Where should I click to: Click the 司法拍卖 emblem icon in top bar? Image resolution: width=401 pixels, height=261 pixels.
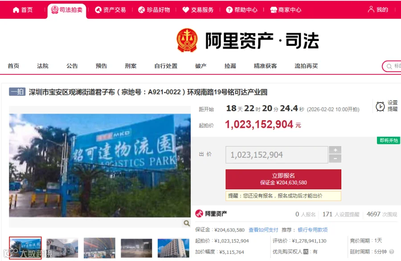(x=55, y=10)
